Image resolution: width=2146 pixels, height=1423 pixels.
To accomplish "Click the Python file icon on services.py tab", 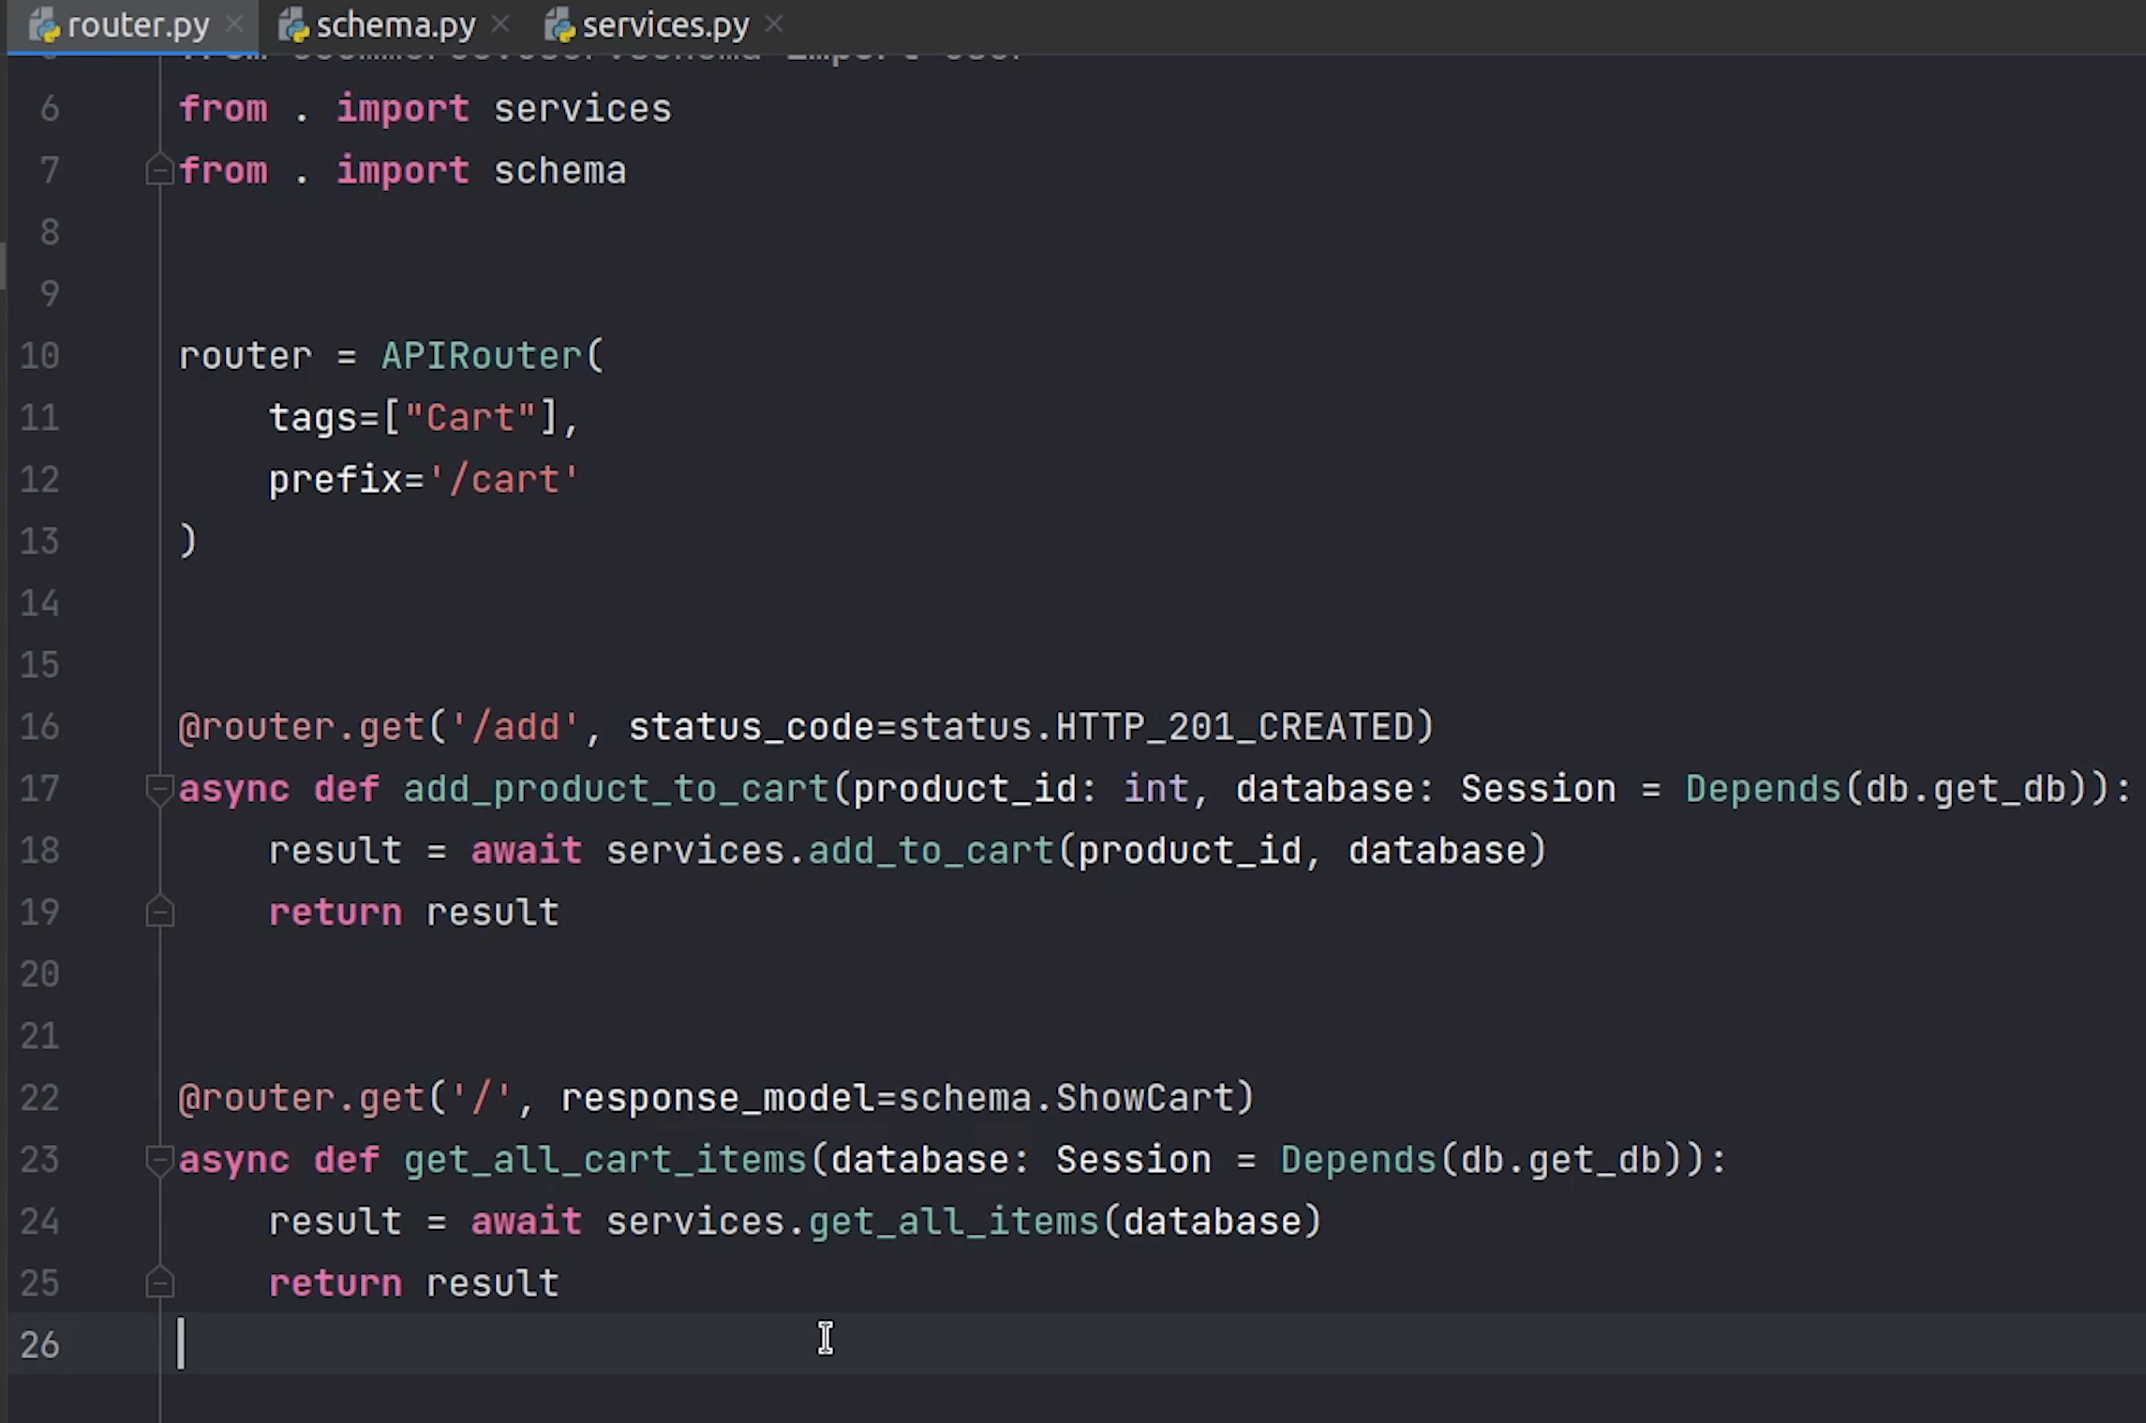I will pos(559,26).
